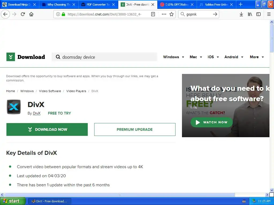This screenshot has height=205, width=274.
Task: Close the PDF Converter tab
Action: coord(113,5)
